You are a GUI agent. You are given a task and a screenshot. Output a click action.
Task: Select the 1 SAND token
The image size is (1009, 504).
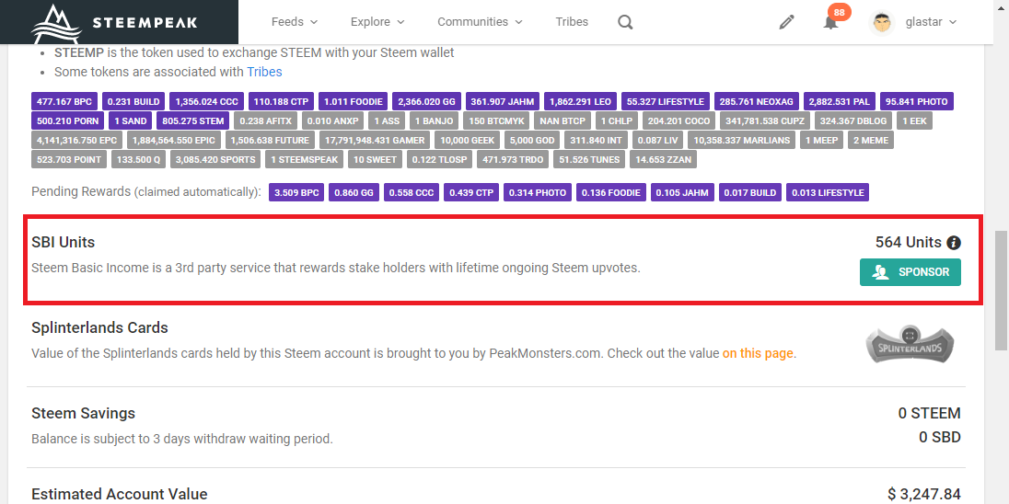[130, 120]
